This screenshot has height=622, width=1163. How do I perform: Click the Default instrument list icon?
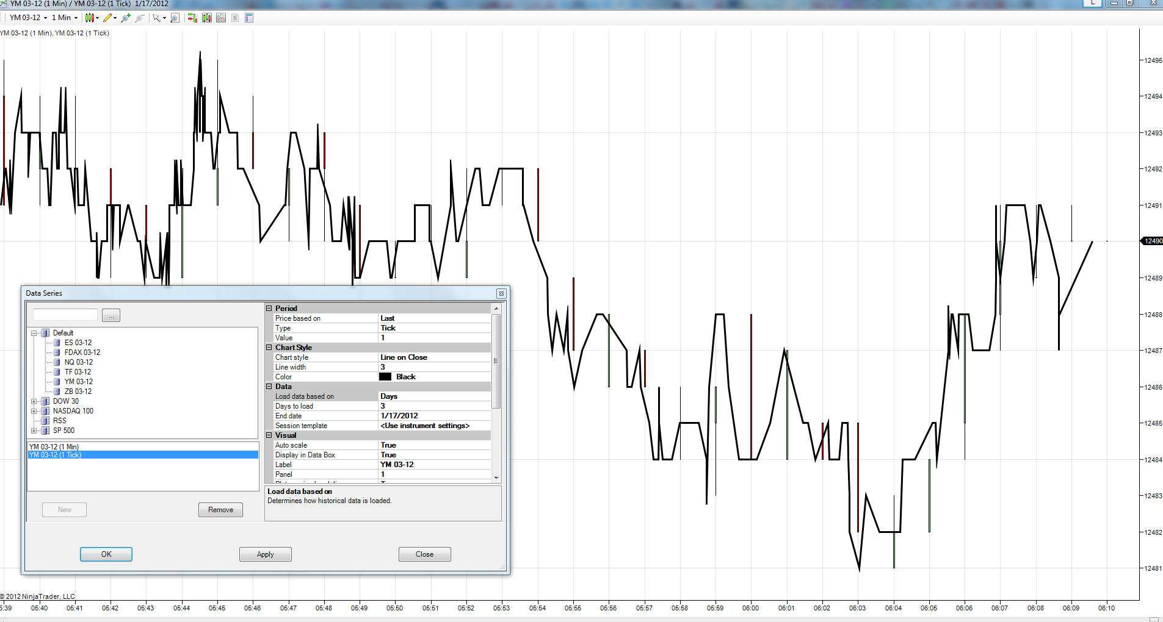(45, 333)
